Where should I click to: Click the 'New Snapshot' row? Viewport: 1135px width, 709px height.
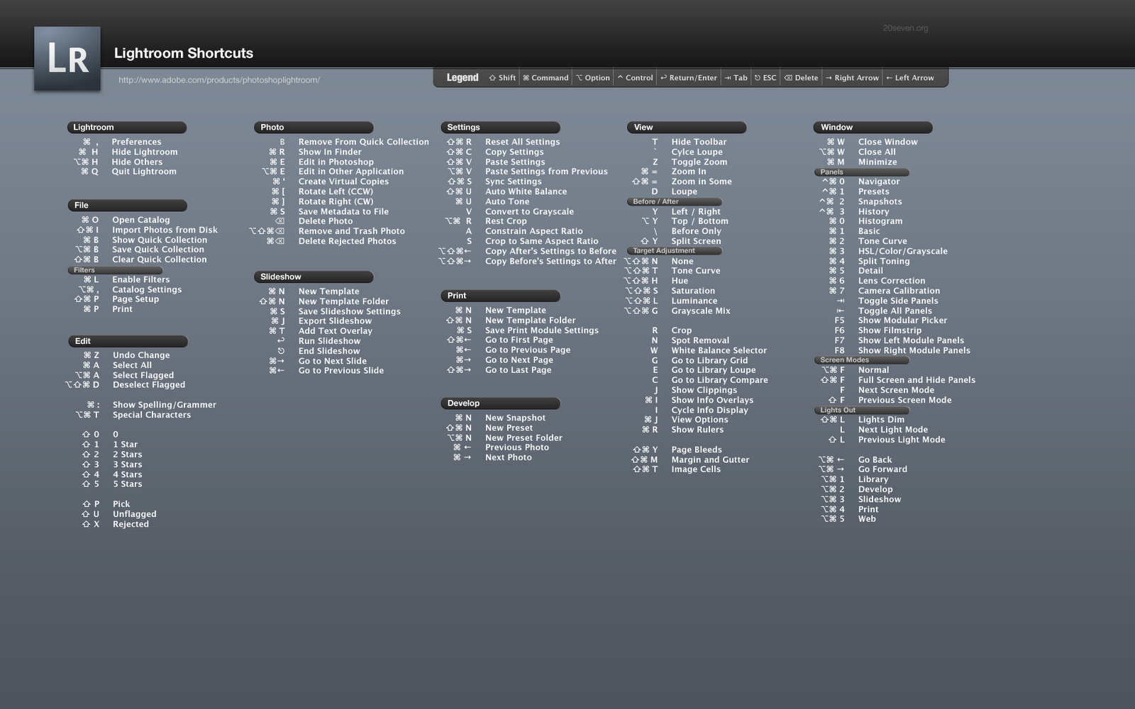tap(500, 418)
